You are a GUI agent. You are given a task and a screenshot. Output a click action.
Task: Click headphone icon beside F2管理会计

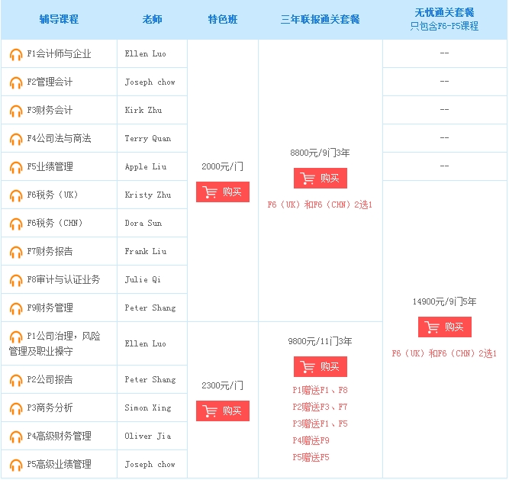[x=16, y=83]
